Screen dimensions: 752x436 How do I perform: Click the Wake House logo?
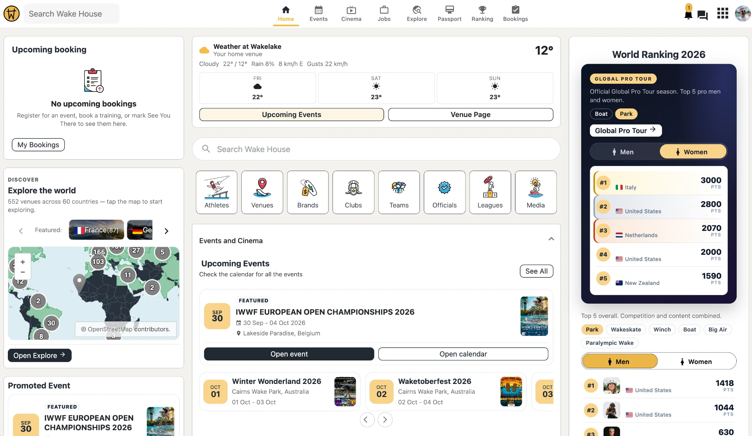click(x=12, y=14)
